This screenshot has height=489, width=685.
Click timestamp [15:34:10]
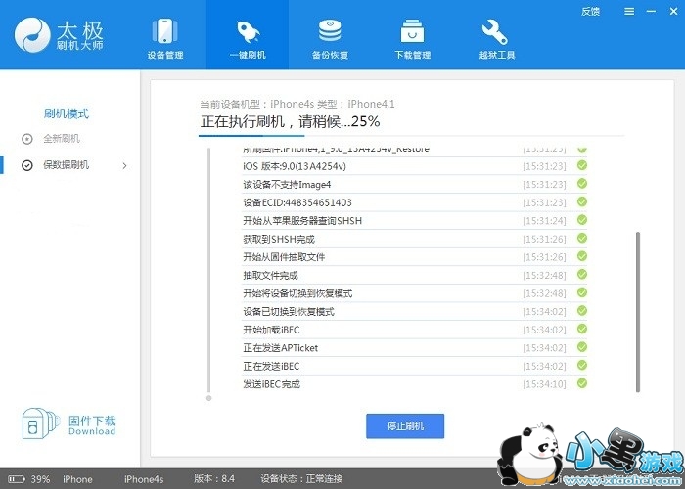click(x=544, y=384)
